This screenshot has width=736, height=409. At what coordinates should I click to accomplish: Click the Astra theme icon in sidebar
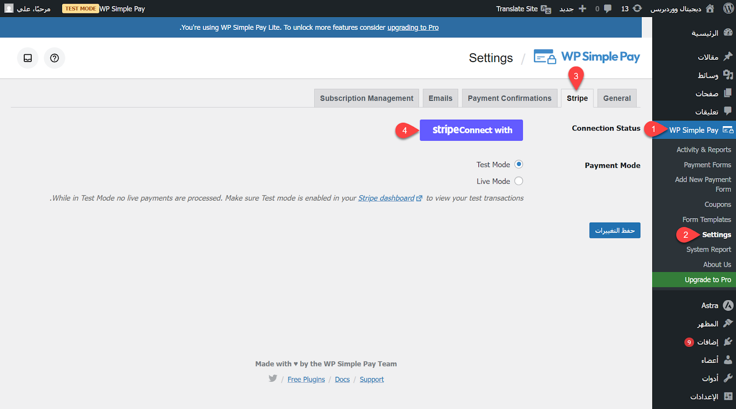pos(728,305)
